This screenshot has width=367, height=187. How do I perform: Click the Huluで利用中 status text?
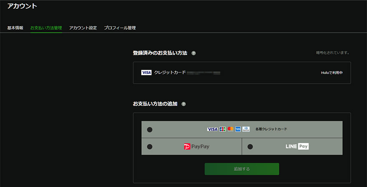coord(332,73)
